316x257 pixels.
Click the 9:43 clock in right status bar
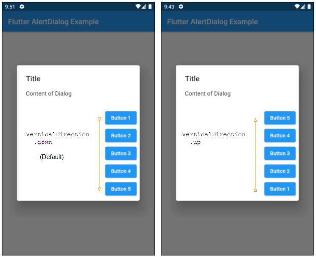[169, 7]
